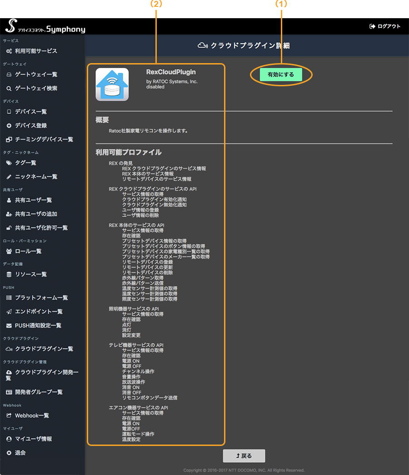This screenshot has width=409, height=475.
Task: Click the device icon beside デバイス一覧
Action: tap(9, 112)
